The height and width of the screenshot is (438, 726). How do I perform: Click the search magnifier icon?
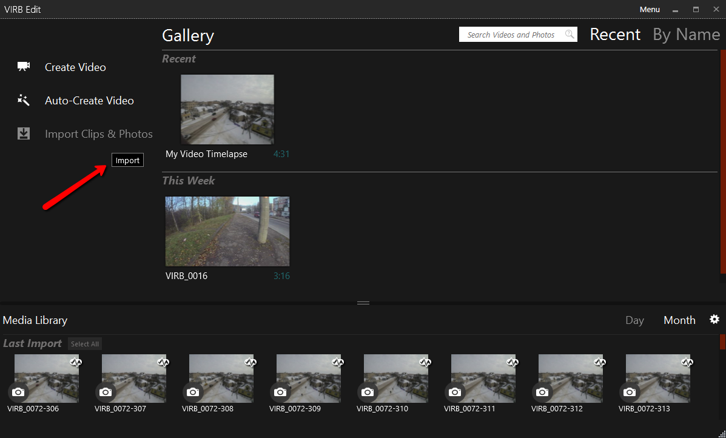coord(570,35)
